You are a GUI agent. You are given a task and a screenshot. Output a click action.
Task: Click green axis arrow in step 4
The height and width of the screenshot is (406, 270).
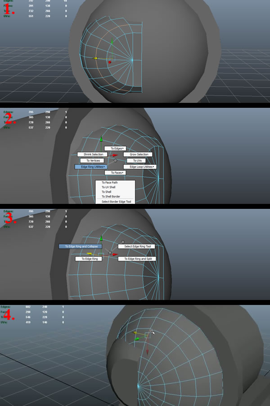click(137, 338)
